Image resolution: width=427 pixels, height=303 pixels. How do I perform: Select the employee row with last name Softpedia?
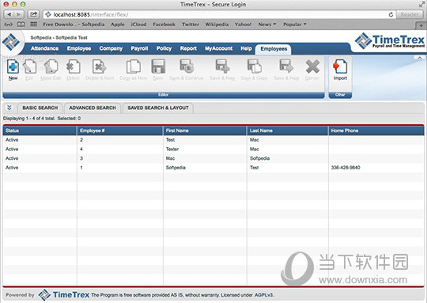213,158
